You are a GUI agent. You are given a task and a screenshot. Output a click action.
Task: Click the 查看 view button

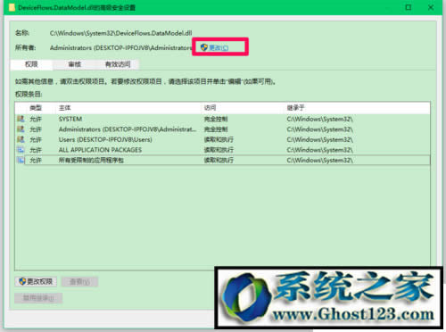click(x=79, y=281)
